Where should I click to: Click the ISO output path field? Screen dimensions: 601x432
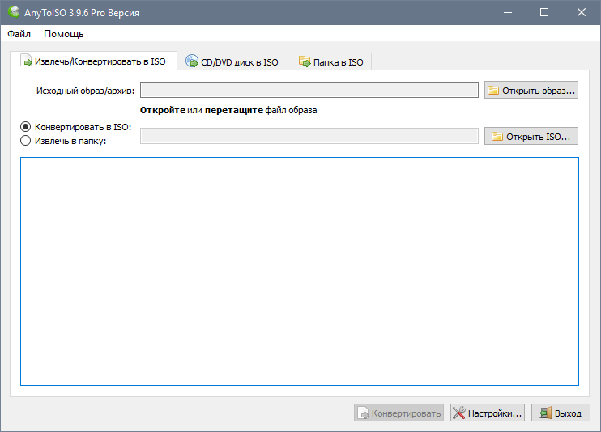coord(309,136)
